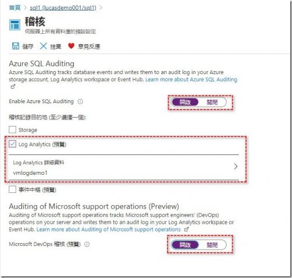292x278 pixels.
Task: Set Azure SQL Auditing toggle to 開啟
Action: pyautogui.click(x=185, y=102)
